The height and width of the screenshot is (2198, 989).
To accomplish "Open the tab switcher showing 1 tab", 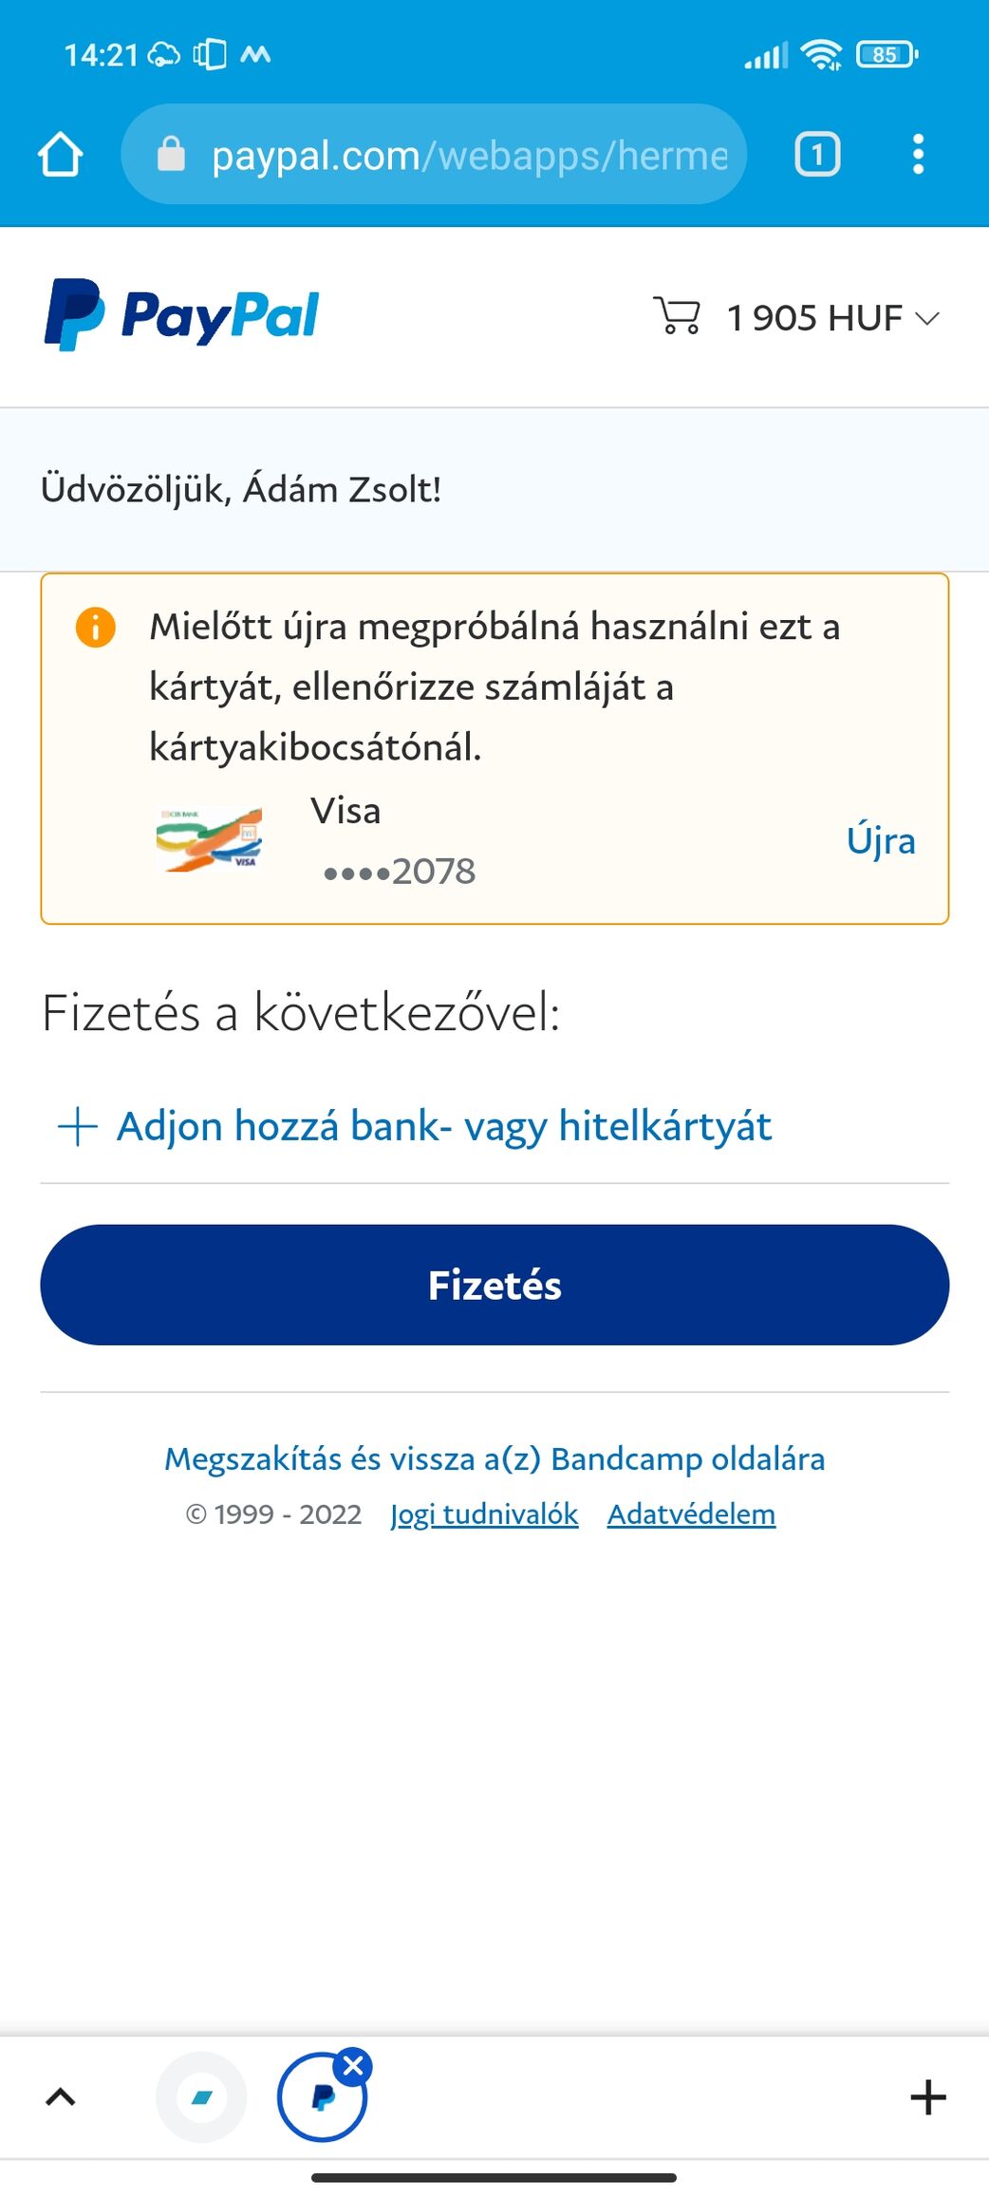I will [816, 155].
